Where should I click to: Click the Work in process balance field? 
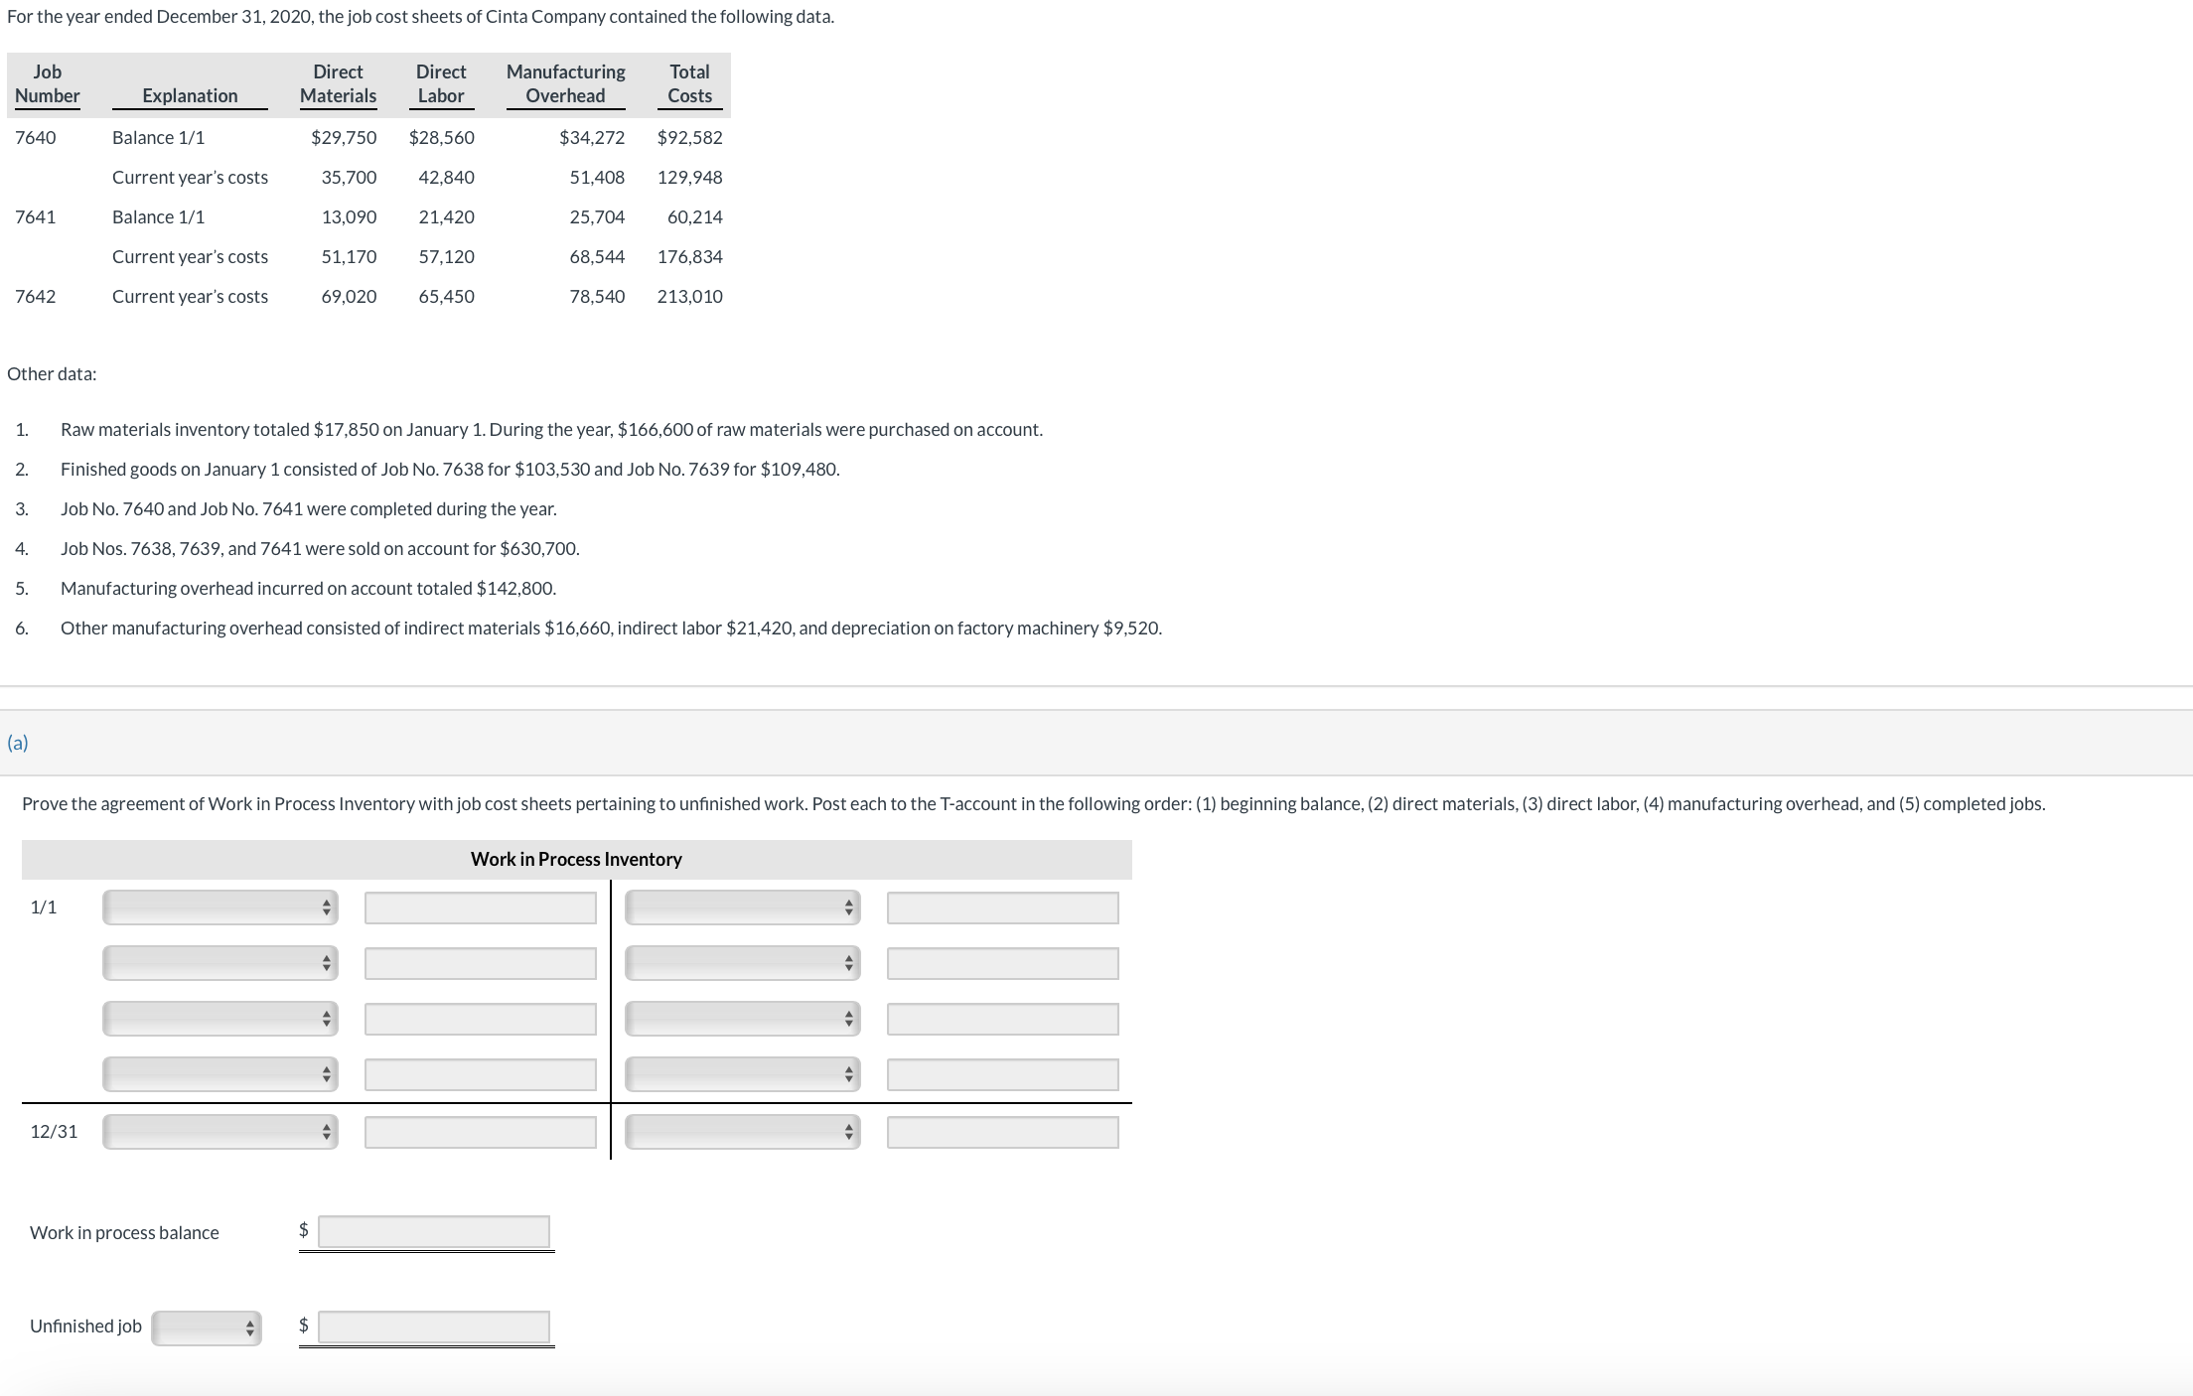(x=433, y=1232)
